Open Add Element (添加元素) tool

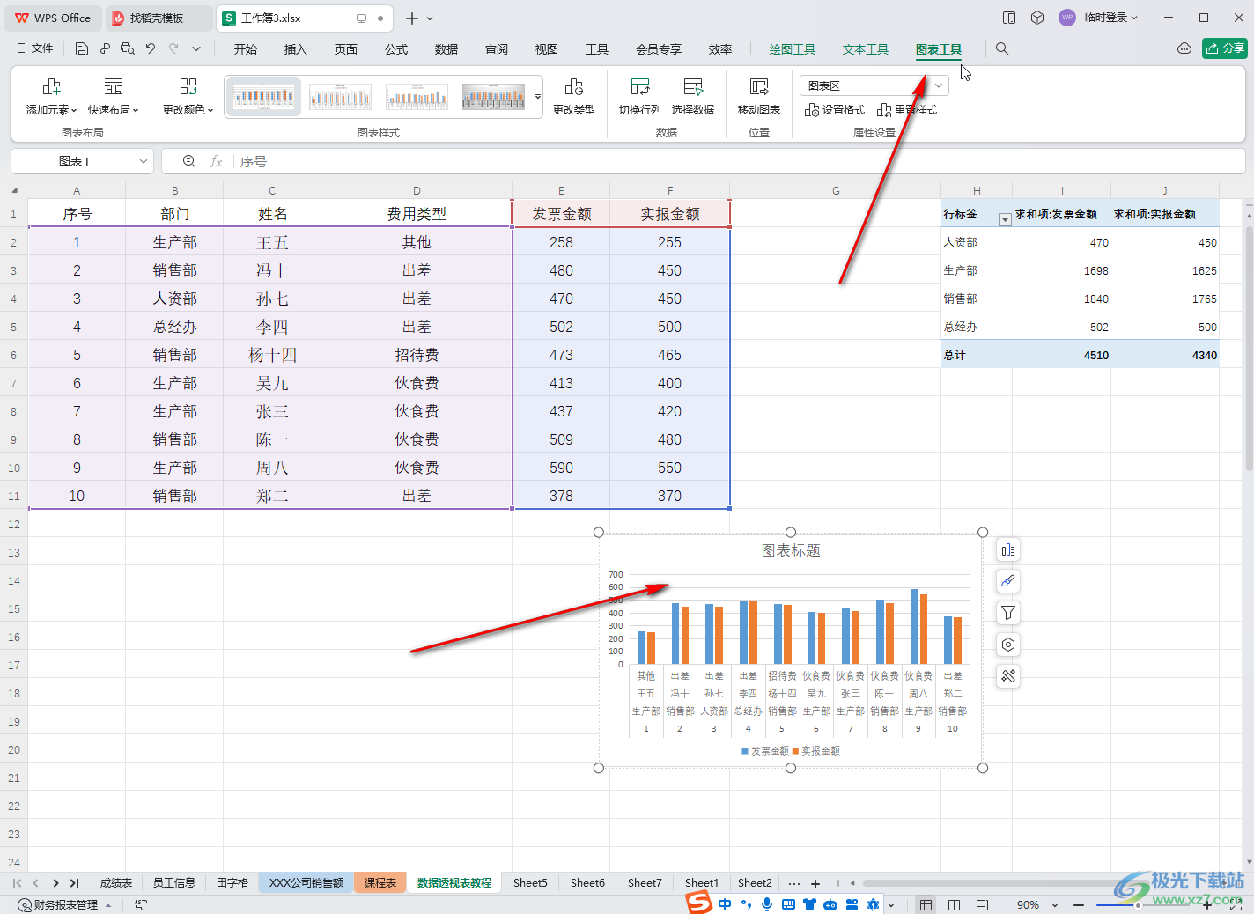coord(52,97)
